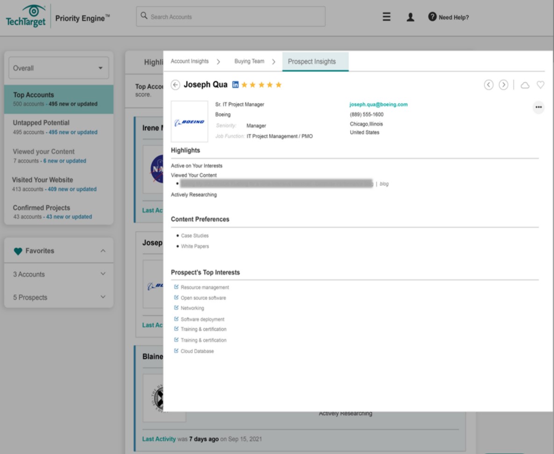Click the hamburger menu icon
554x454 pixels.
(x=386, y=16)
